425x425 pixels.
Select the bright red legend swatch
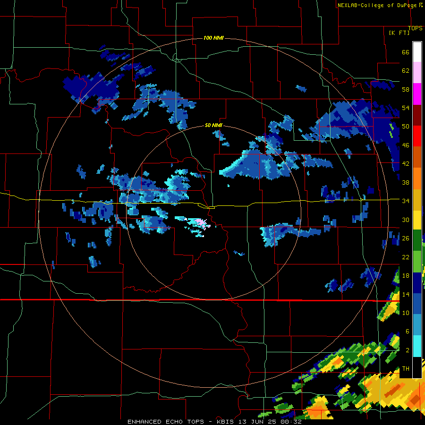(417, 136)
